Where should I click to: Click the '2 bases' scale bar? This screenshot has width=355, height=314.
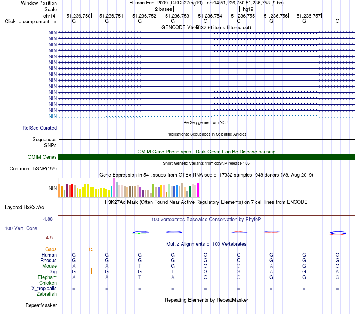[x=206, y=9]
